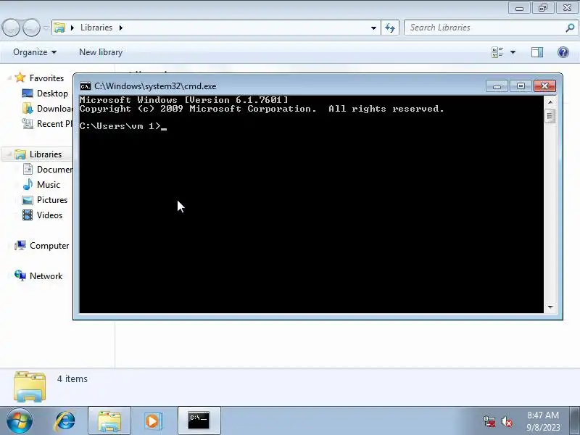Click the Pictures library icon
This screenshot has width=580, height=435.
click(x=28, y=200)
